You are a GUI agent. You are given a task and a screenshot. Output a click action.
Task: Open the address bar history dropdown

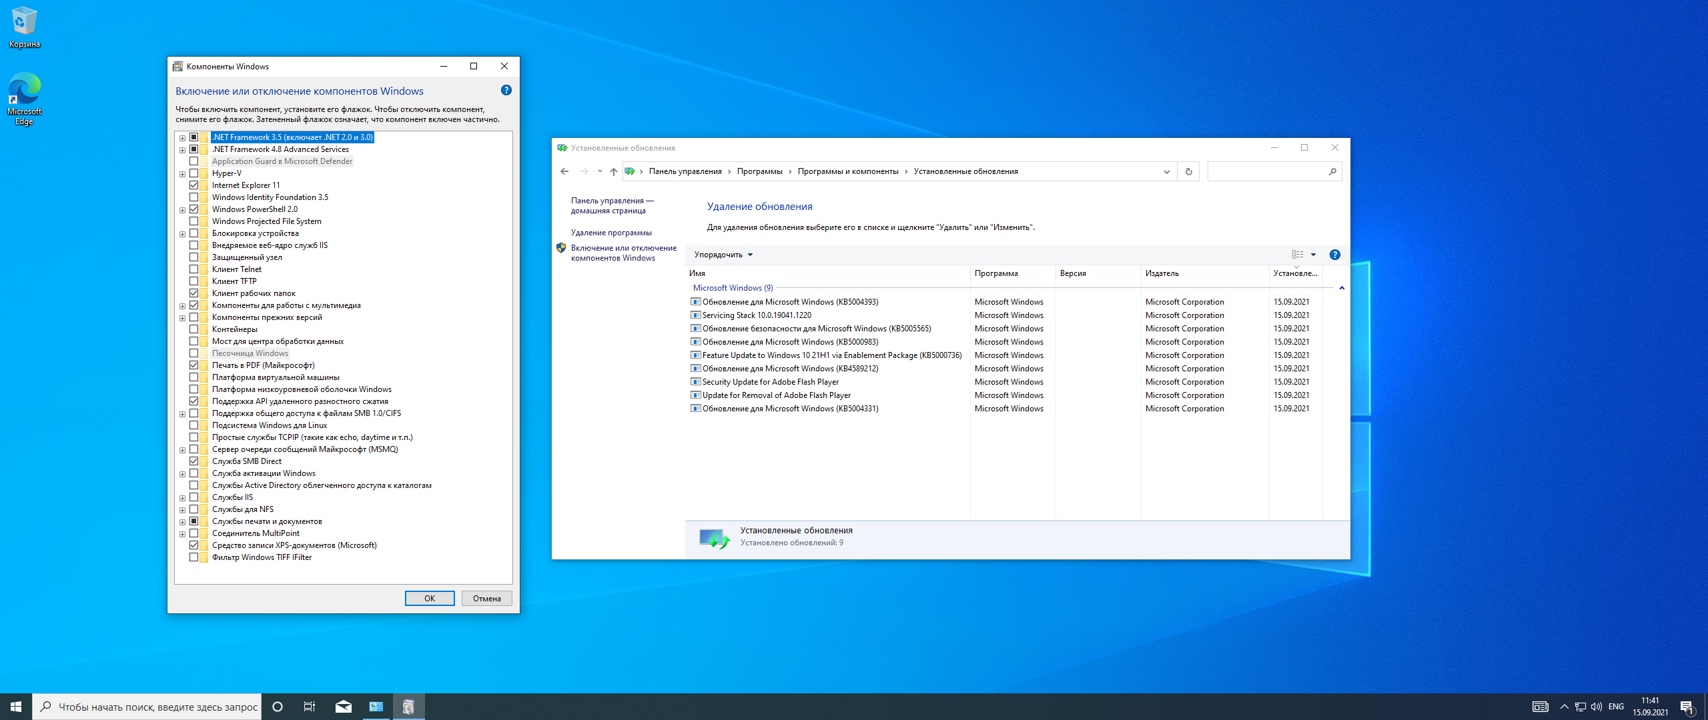pyautogui.click(x=1167, y=171)
